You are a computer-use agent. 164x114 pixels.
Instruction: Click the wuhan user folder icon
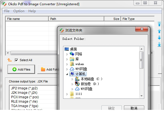click(72, 64)
